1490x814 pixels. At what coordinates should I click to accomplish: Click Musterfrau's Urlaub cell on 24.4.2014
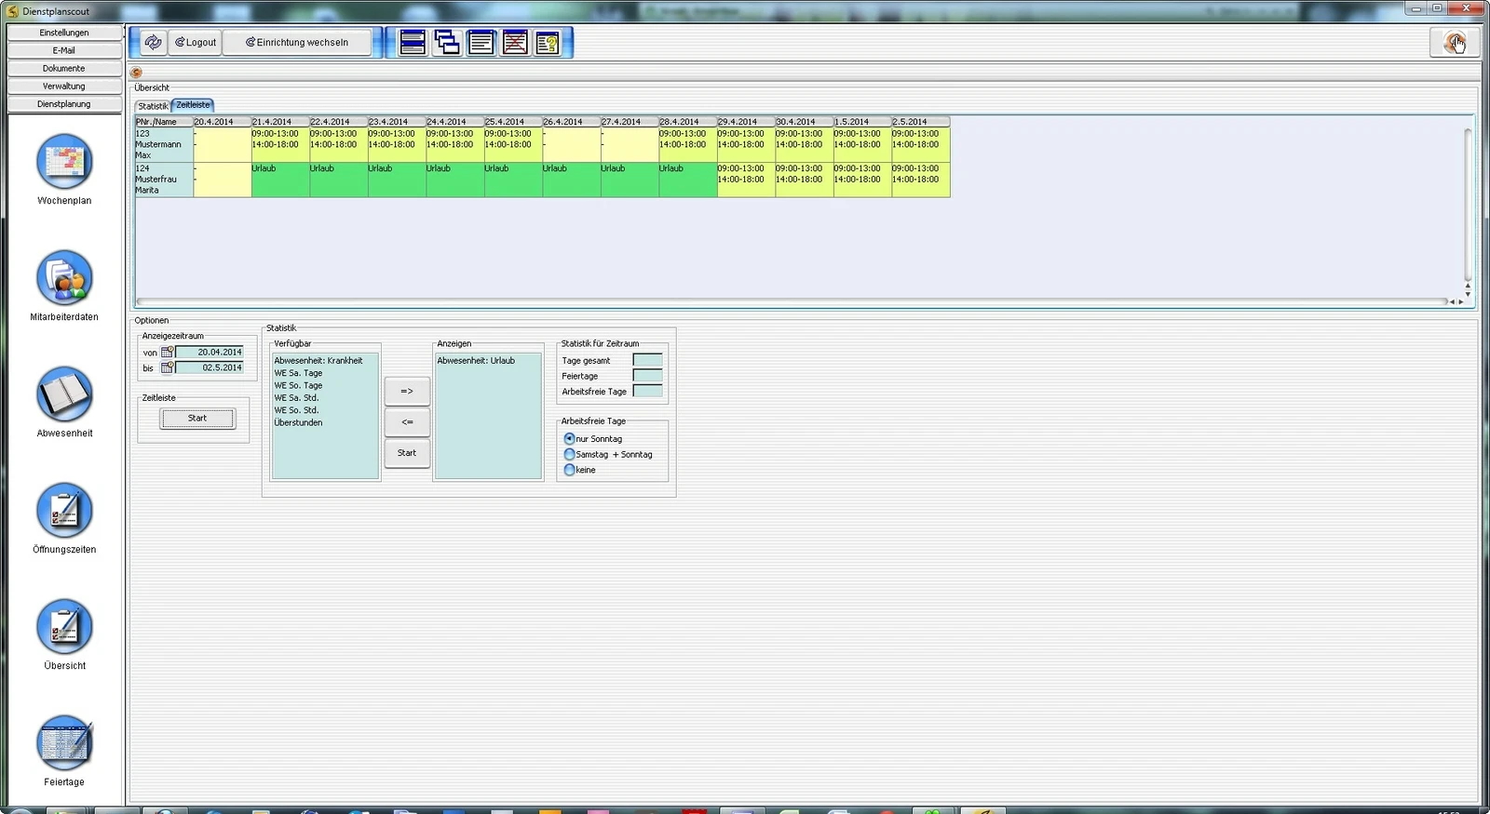coord(454,180)
